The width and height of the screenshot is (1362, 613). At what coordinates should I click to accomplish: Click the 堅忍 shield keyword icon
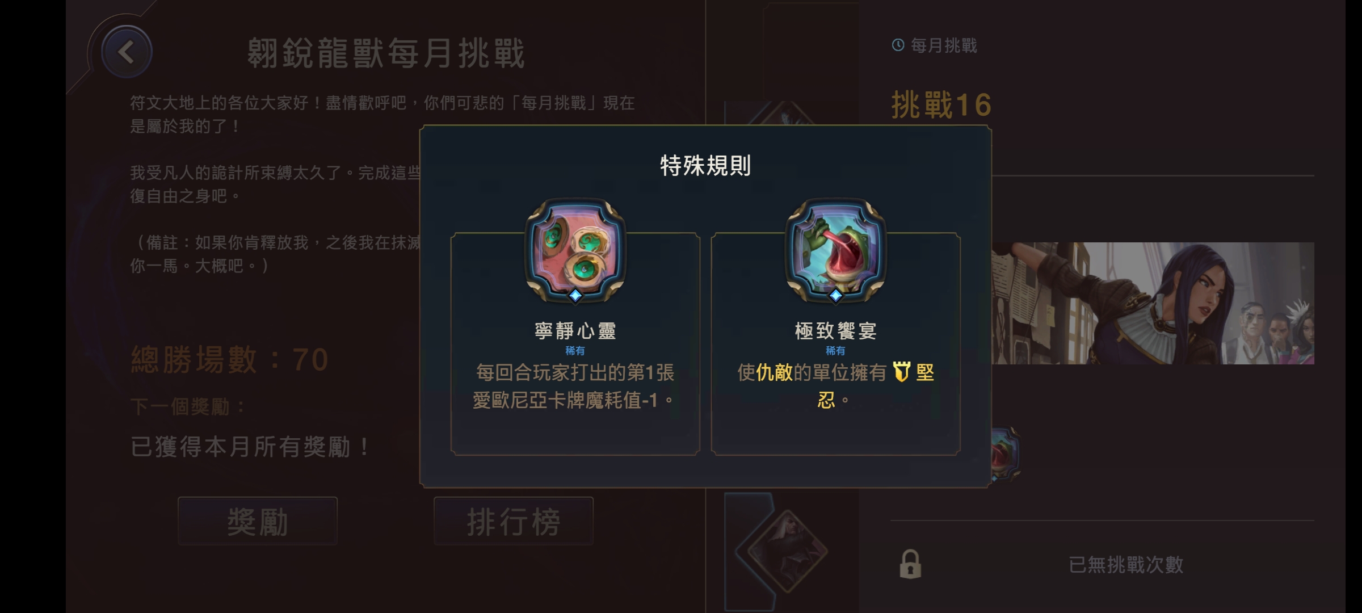pyautogui.click(x=901, y=372)
